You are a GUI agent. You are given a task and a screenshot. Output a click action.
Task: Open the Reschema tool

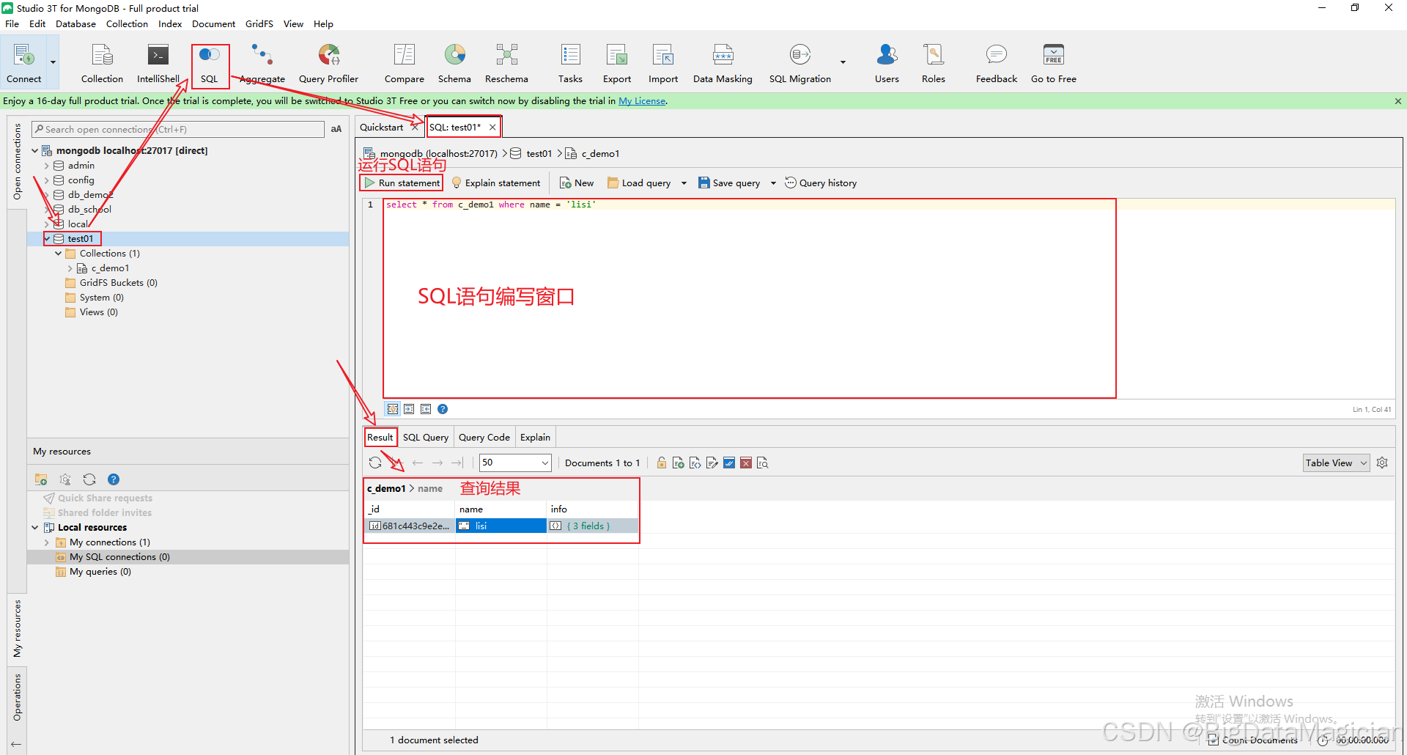coord(506,64)
